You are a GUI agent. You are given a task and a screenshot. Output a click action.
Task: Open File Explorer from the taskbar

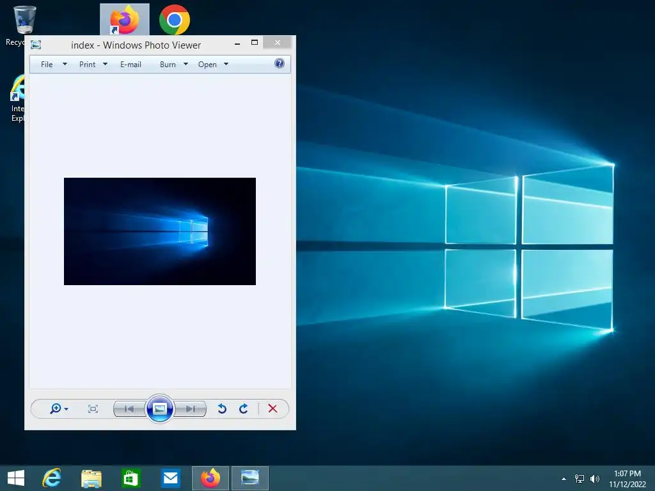[91, 478]
